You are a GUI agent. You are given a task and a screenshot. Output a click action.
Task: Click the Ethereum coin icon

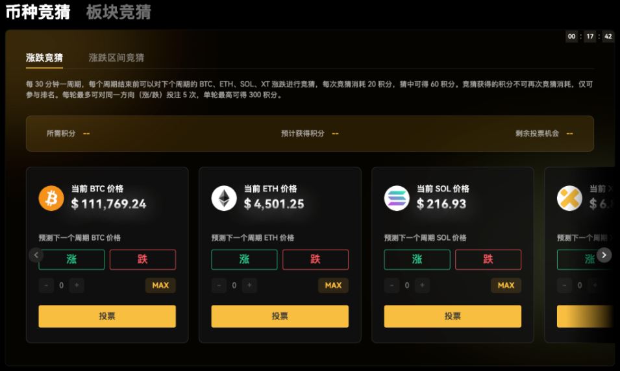[x=224, y=198]
